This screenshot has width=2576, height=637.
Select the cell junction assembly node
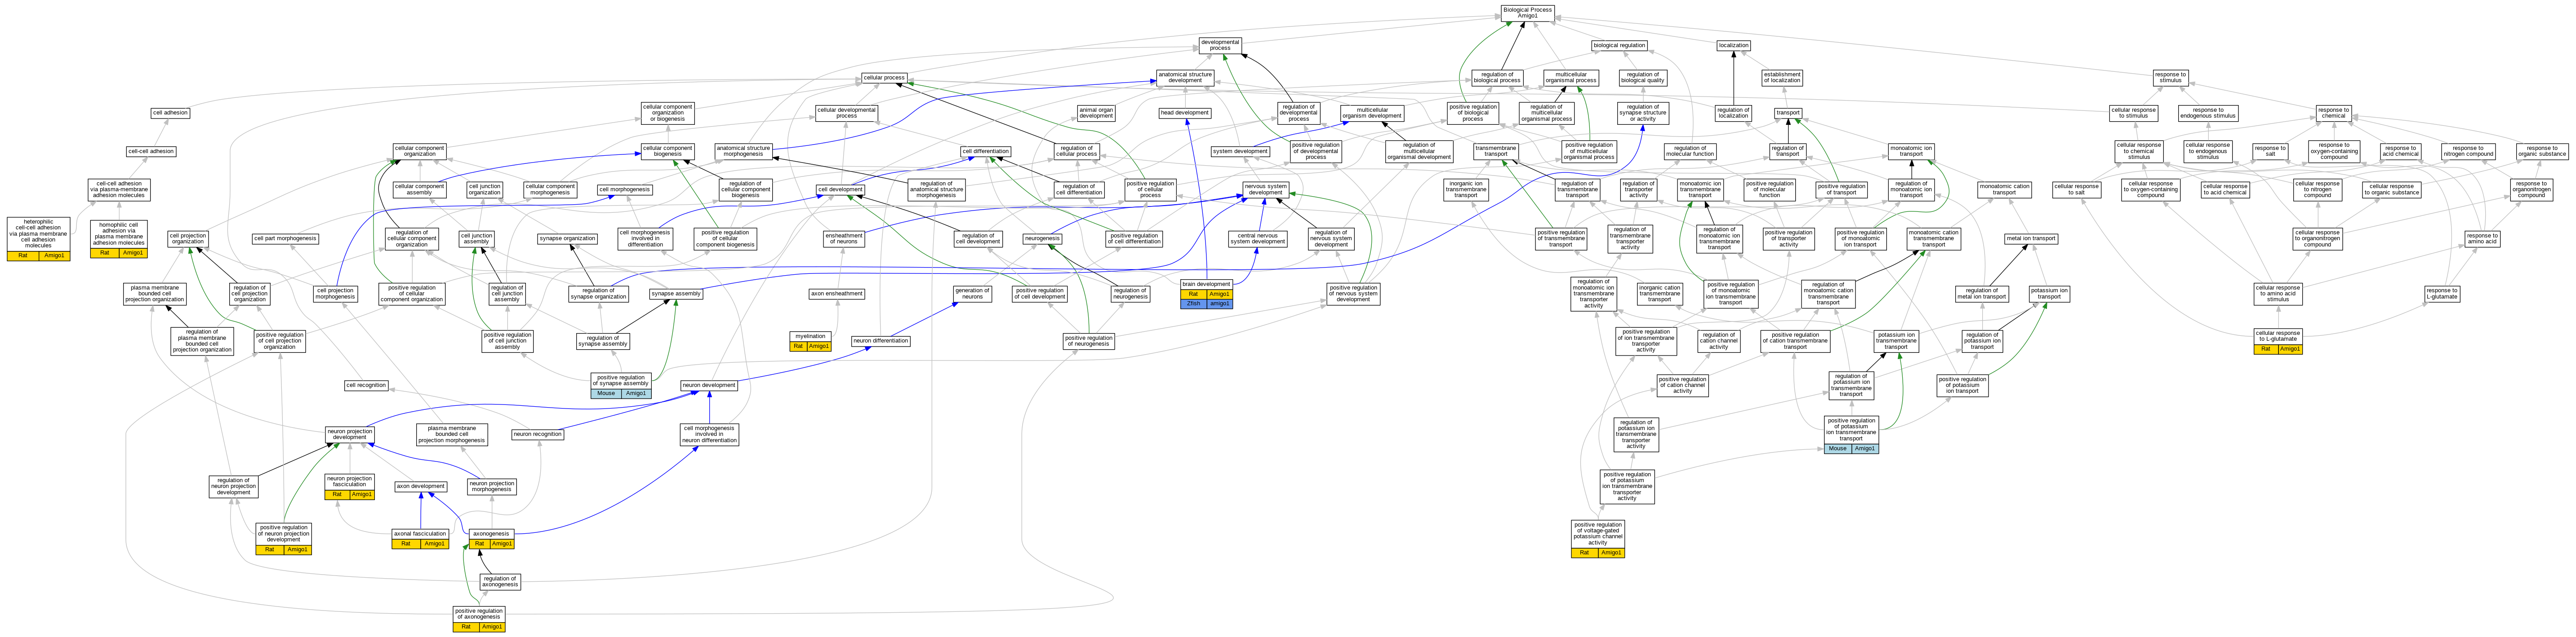[x=476, y=239]
